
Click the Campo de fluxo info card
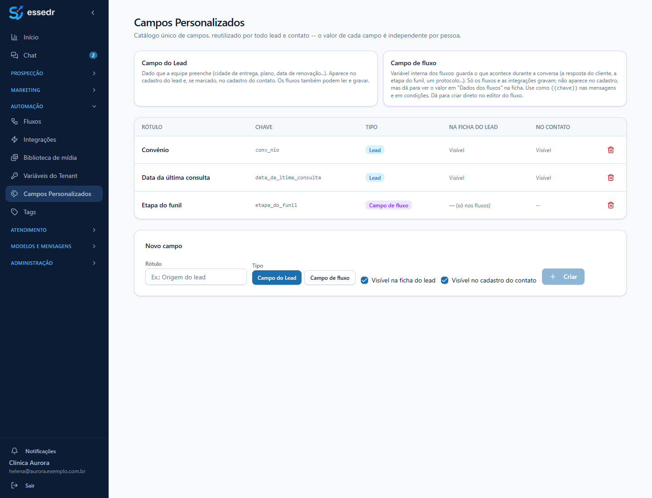point(505,79)
